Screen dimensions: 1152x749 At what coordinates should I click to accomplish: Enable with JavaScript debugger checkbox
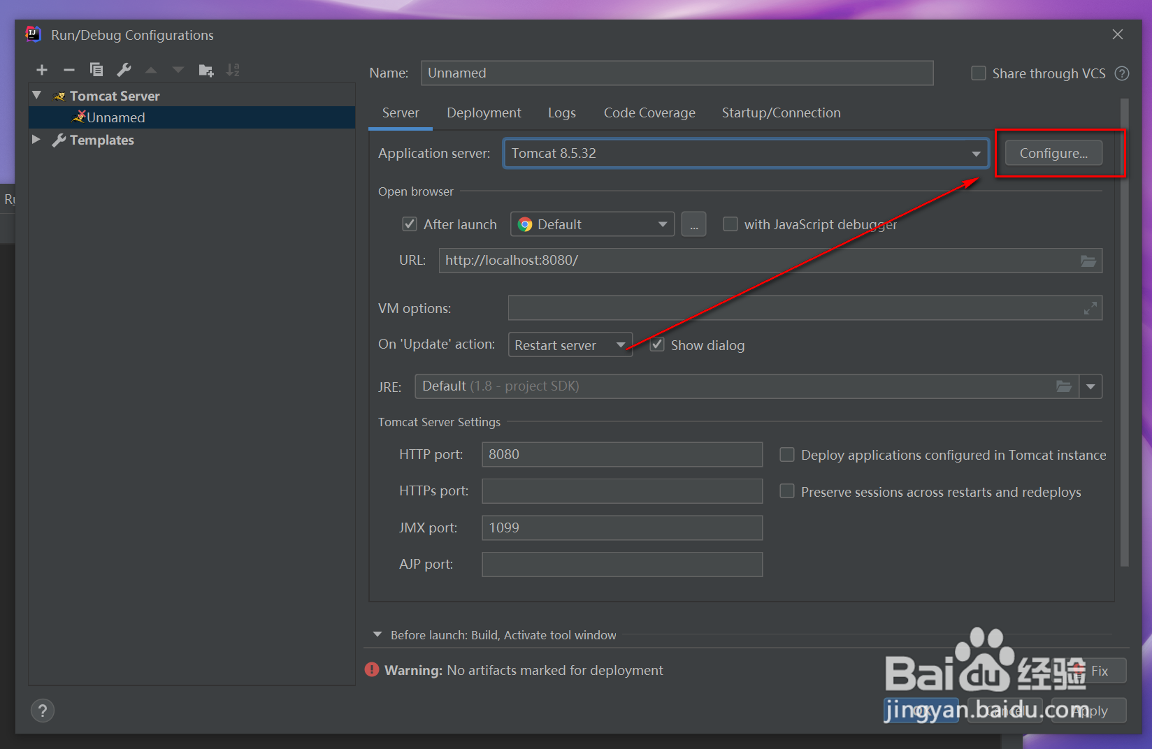(x=730, y=224)
